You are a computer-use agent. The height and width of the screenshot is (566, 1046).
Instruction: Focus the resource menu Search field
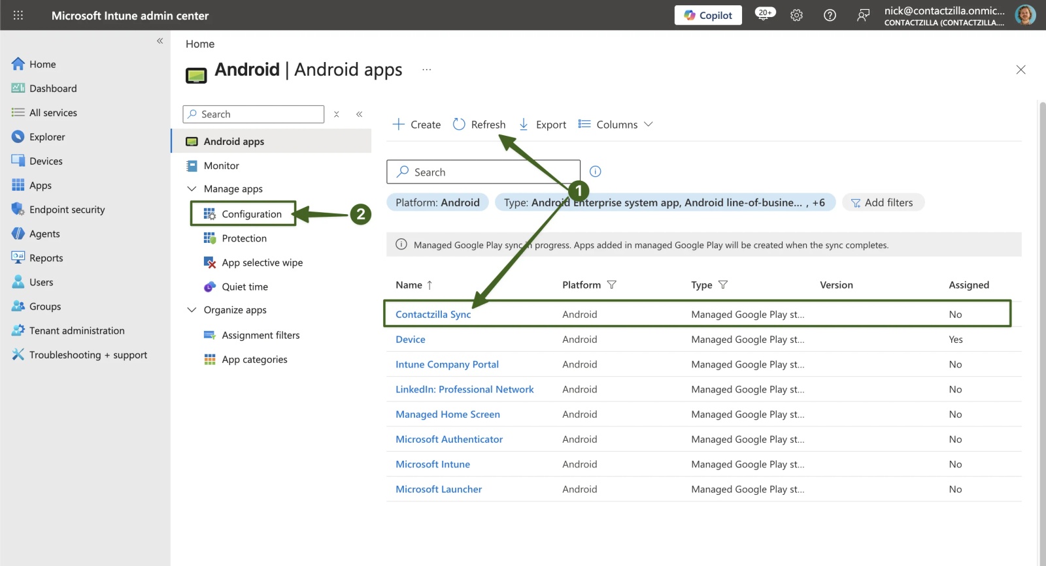pyautogui.click(x=254, y=114)
